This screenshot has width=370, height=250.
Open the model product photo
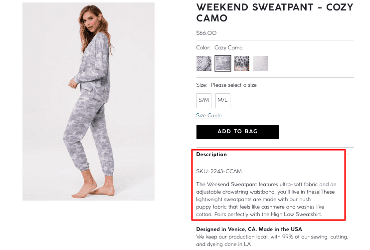(88, 101)
